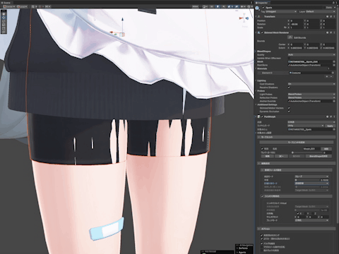Open the Quality dropdown set to Auto
Screen dimensions: 339x254
[x=311, y=54]
